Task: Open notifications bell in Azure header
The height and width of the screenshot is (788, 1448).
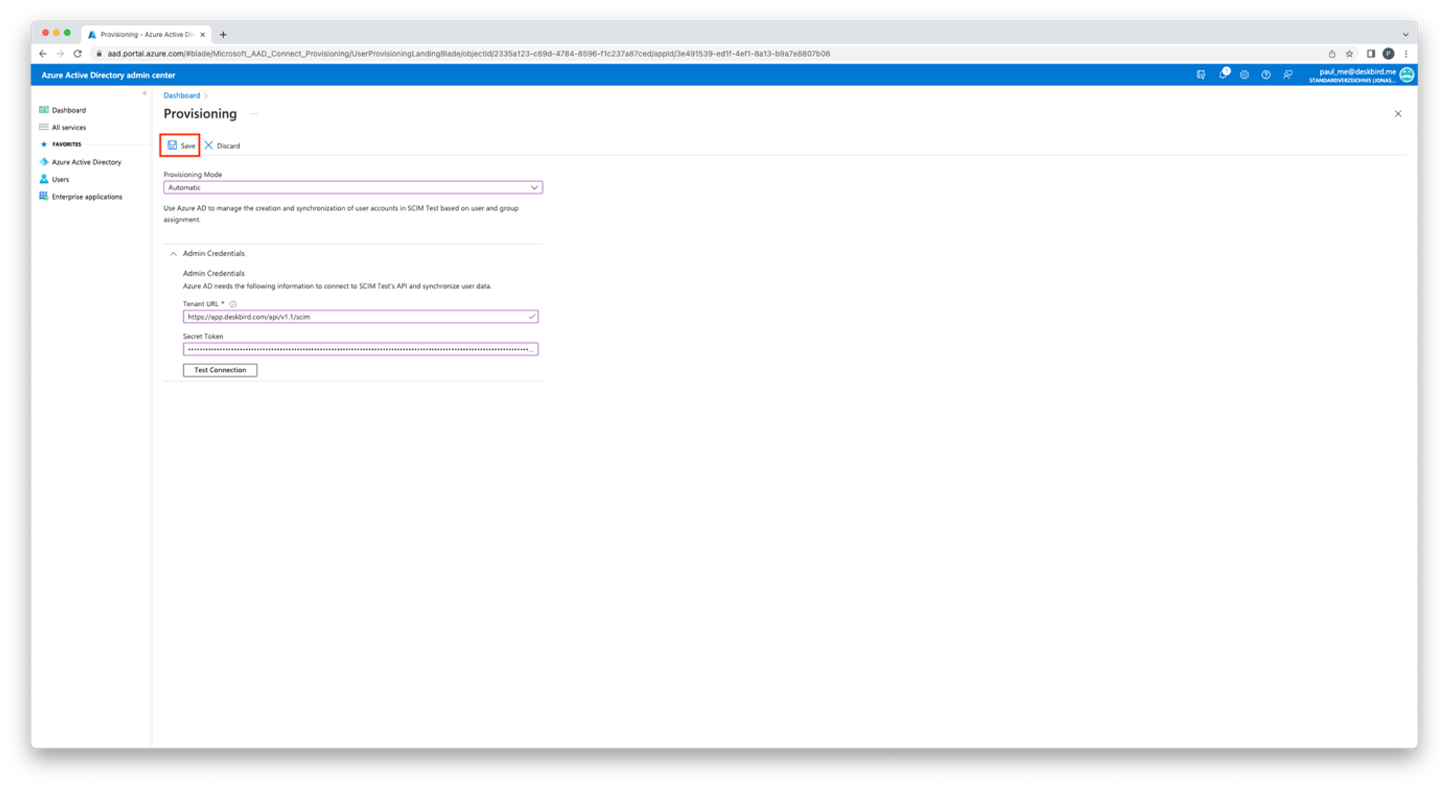Action: (1223, 75)
